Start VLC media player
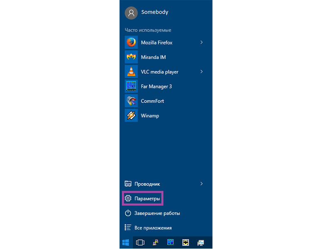332x249 pixels. [159, 72]
